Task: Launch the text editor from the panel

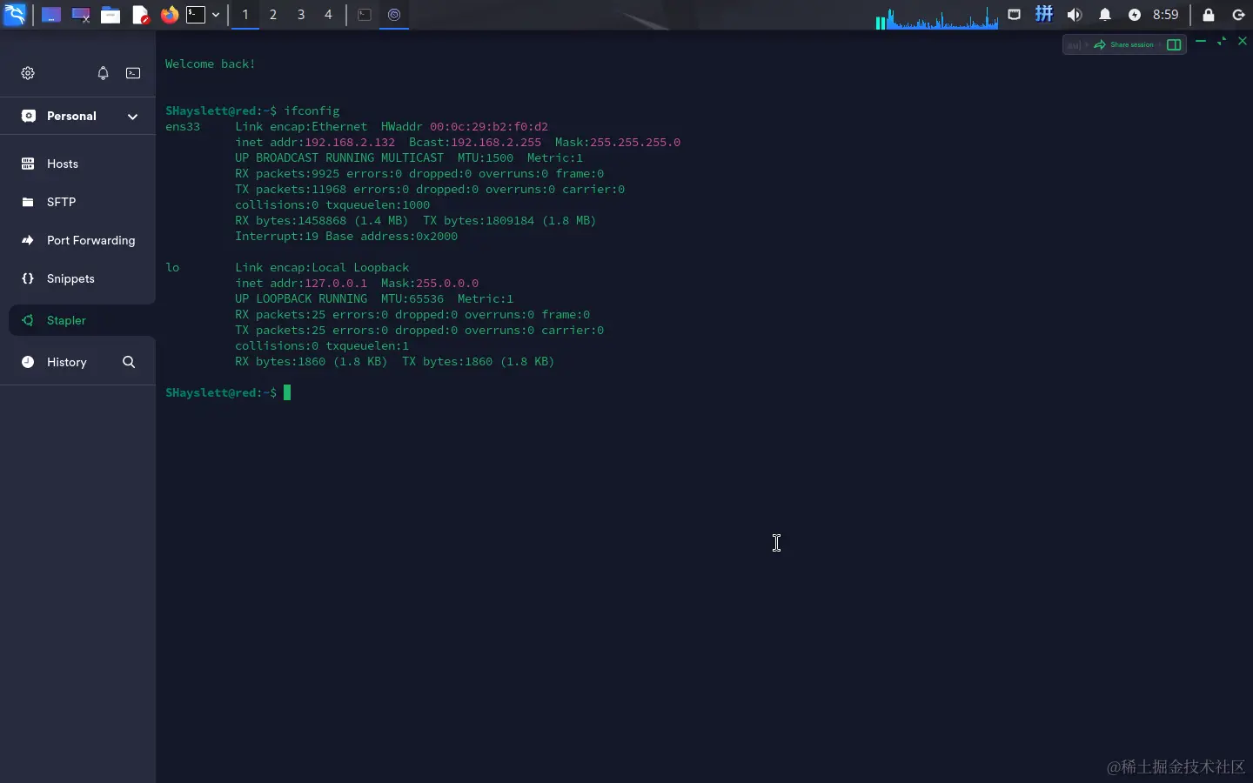Action: tap(140, 15)
